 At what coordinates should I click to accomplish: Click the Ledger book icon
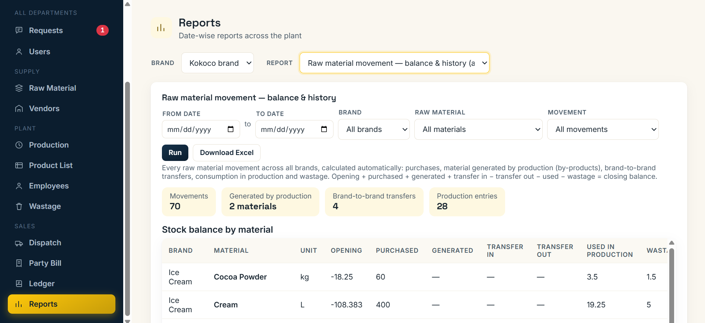19,284
